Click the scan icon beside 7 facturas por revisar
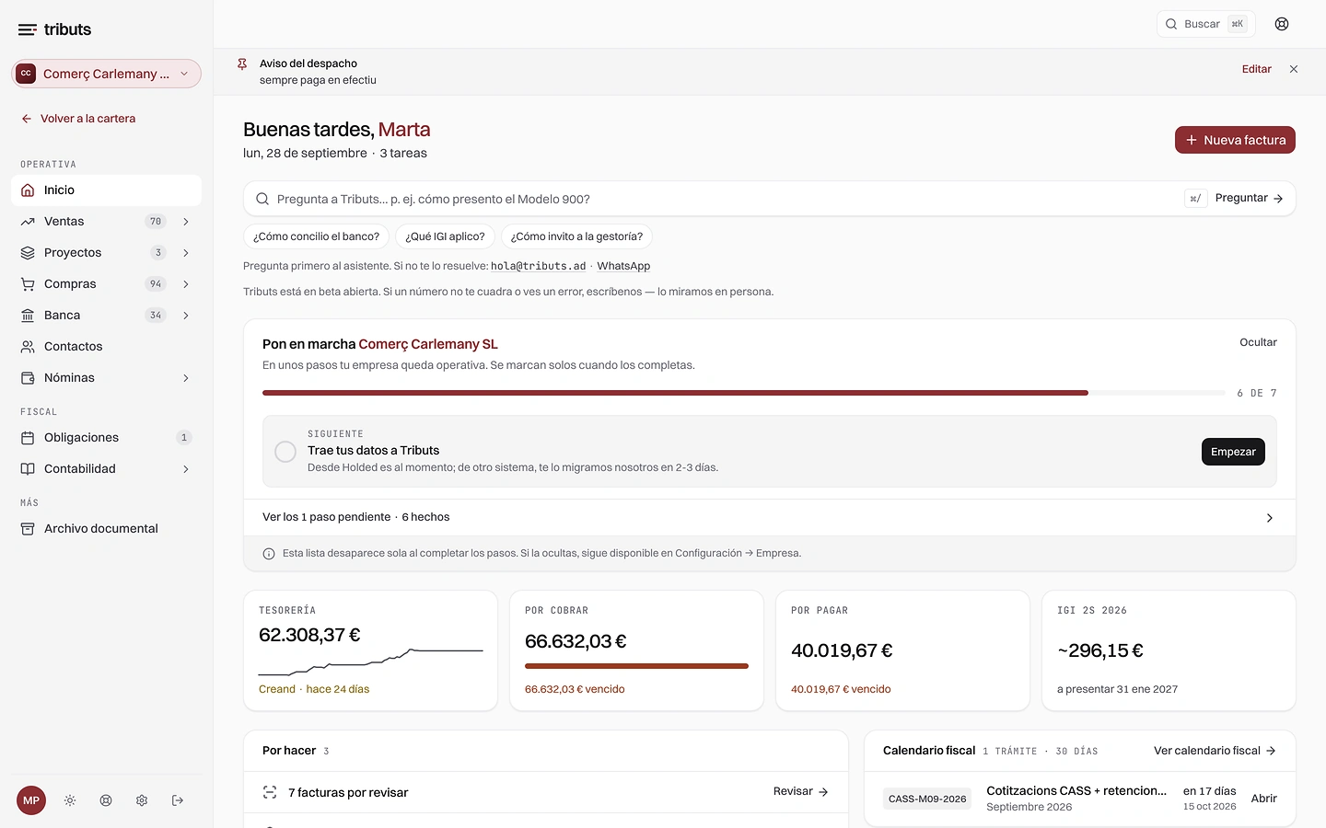The height and width of the screenshot is (828, 1326). (270, 792)
